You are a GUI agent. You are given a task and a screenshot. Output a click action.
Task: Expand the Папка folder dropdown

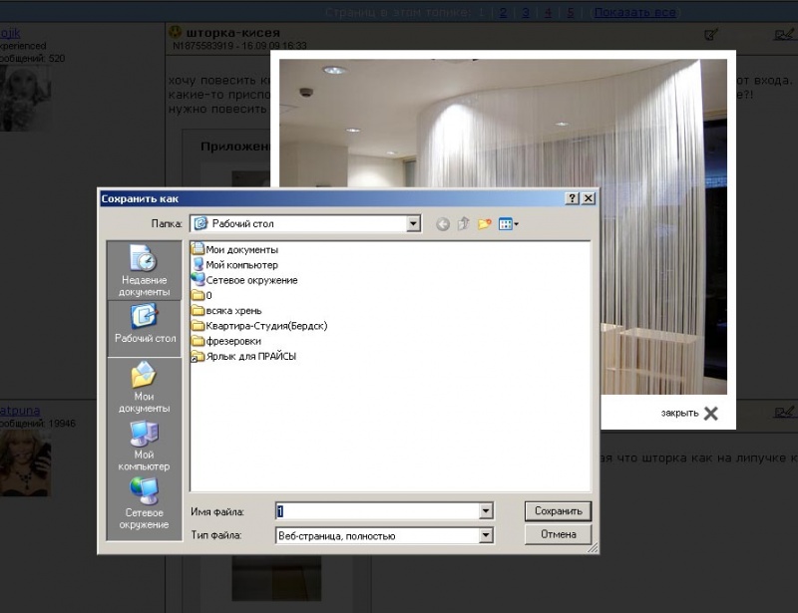coord(414,224)
